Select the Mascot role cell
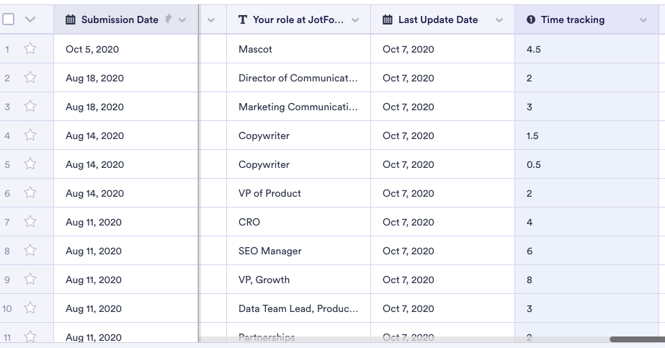Viewport: 665px width, 348px height. (298, 49)
